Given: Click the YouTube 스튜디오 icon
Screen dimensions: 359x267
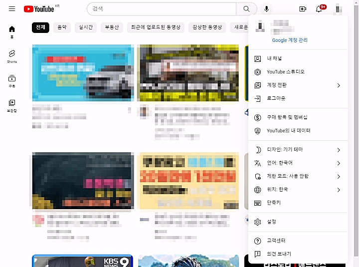Looking at the screenshot, I should pyautogui.click(x=258, y=72).
